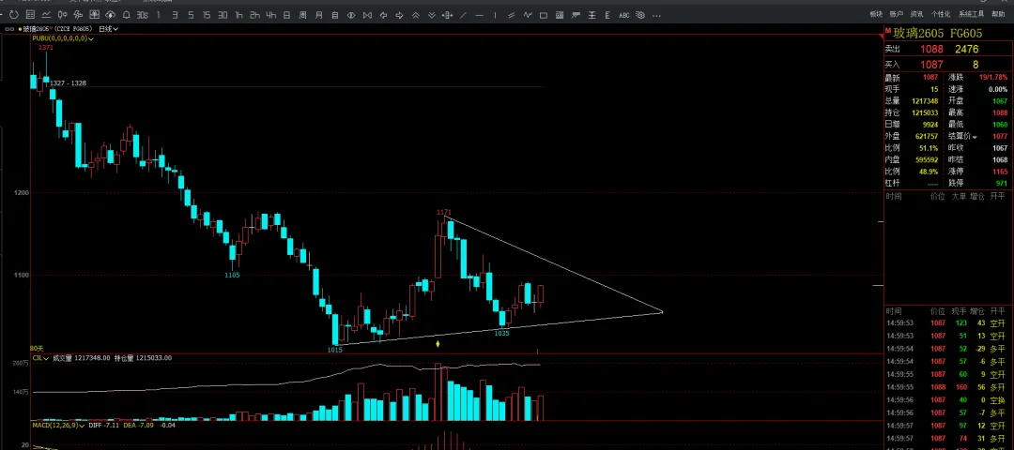1014x450 pixels.
Task: Open the 系统工具 menu
Action: (x=972, y=13)
